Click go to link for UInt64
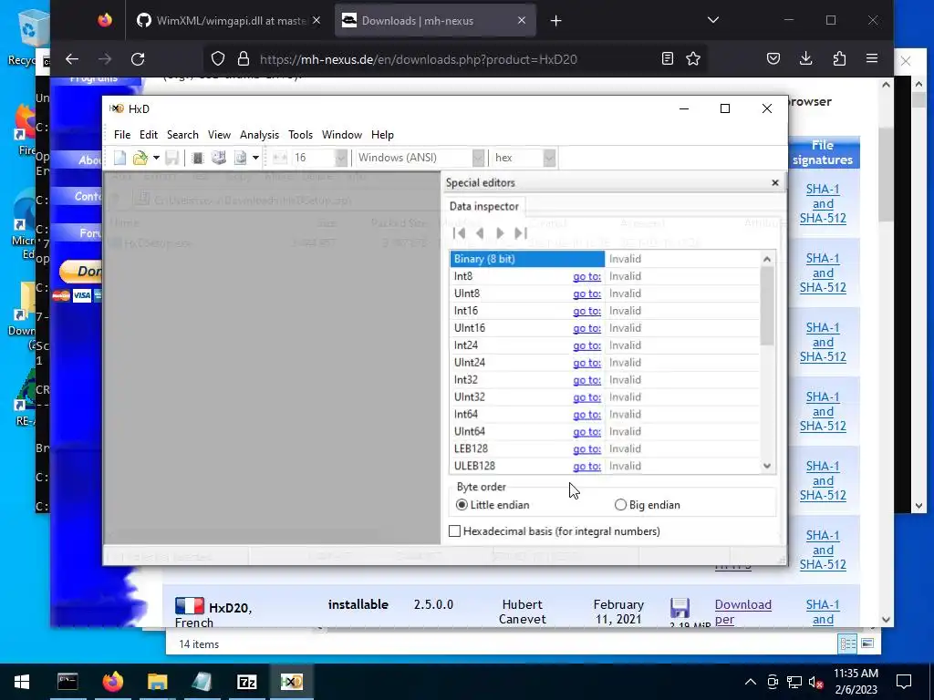This screenshot has height=700, width=934. (586, 431)
